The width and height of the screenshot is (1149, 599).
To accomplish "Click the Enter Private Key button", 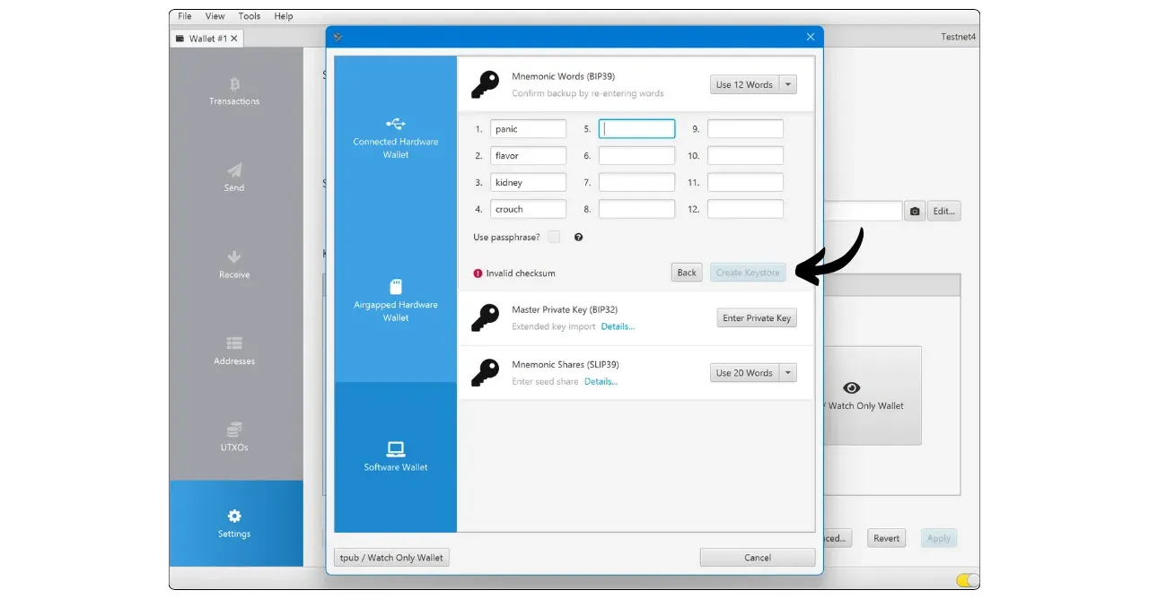I will coord(757,318).
